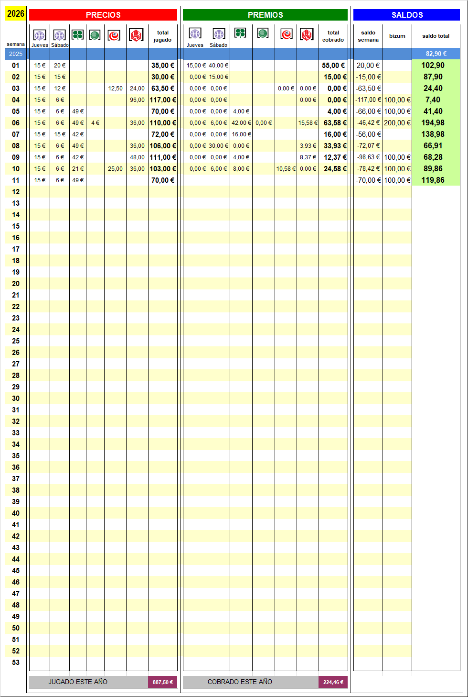Click the Jueves lottery icon under PRECIOS
468x697 pixels.
(x=40, y=35)
